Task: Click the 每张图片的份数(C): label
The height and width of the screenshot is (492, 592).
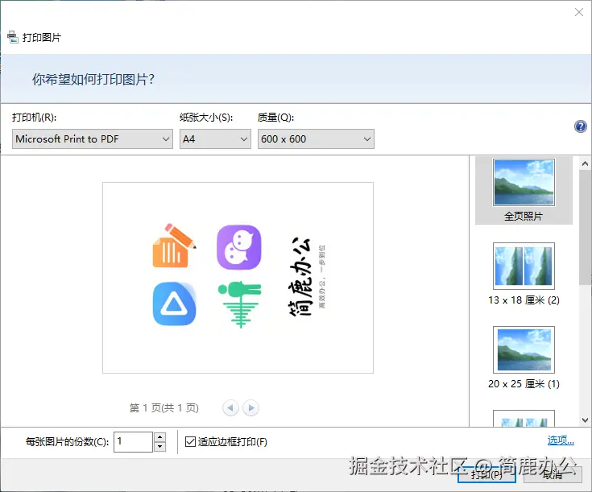Action: pyautogui.click(x=67, y=442)
